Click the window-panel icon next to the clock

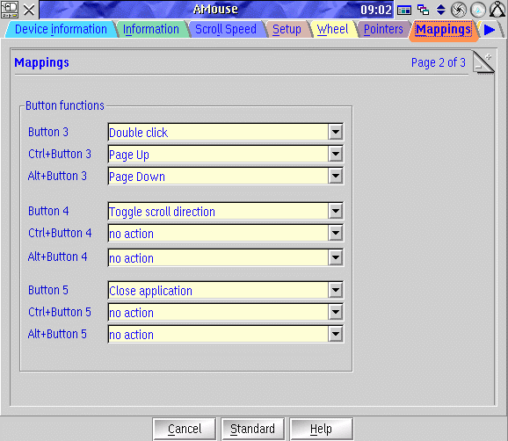404,10
